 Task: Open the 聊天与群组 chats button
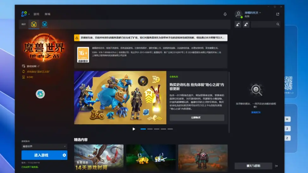tap(253, 166)
